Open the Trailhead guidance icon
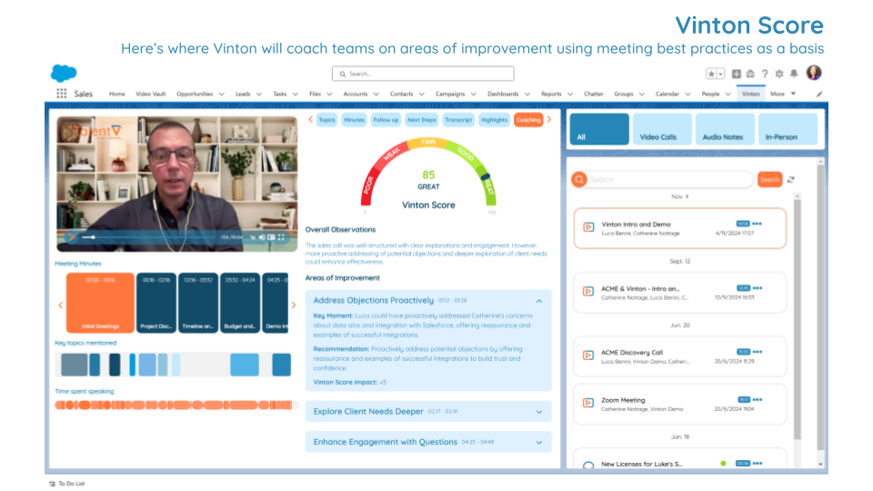 pyautogui.click(x=750, y=74)
